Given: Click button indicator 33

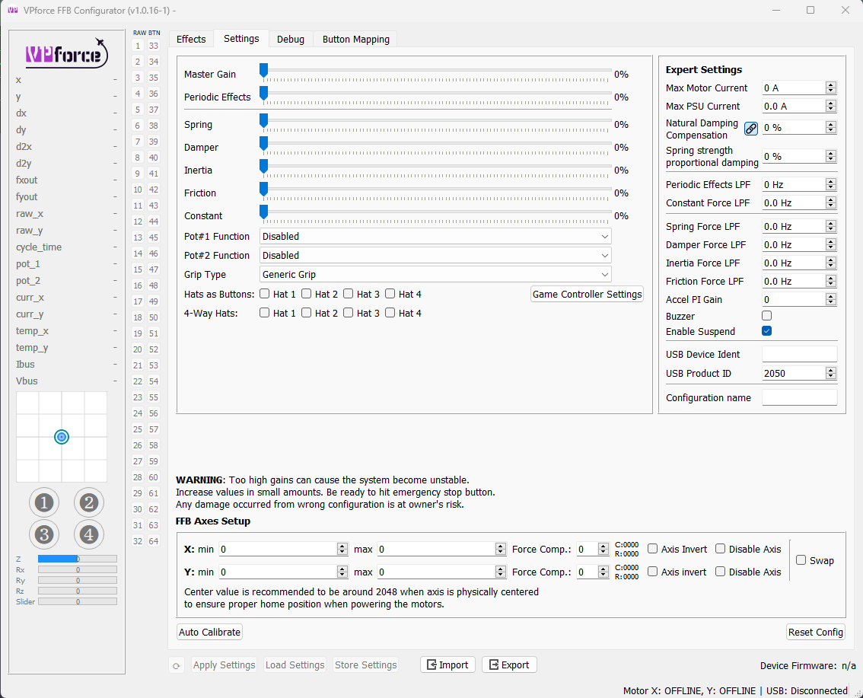Looking at the screenshot, I should coord(154,46).
